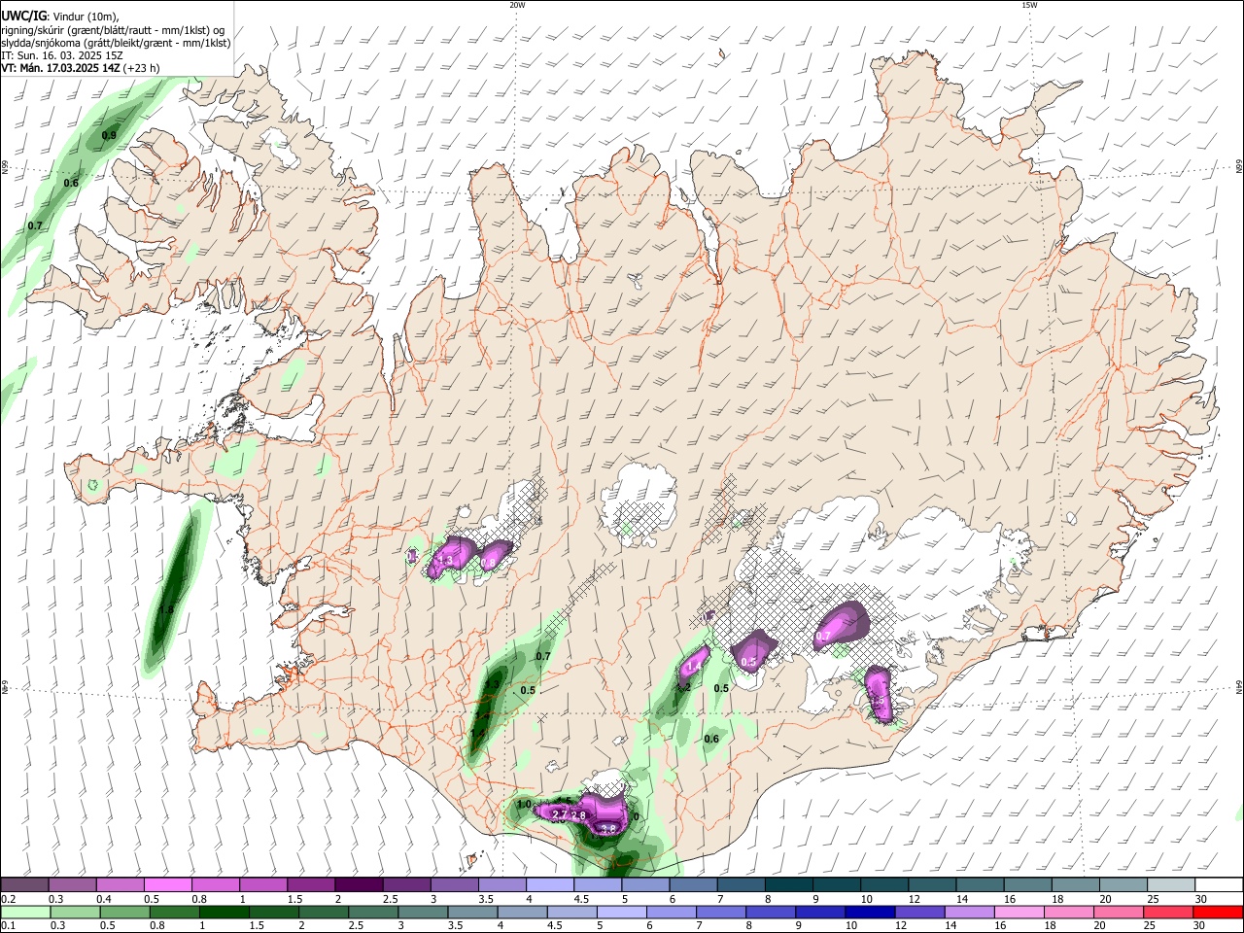Click the '4.5' label on the snow scale
Viewport: 1244px width, 933px height.
point(581,899)
